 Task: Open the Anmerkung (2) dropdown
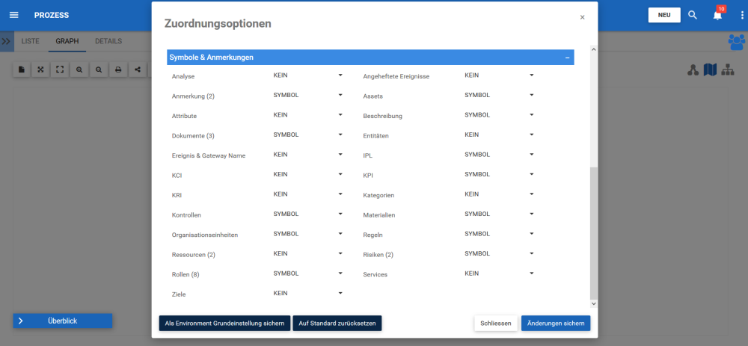coord(307,95)
